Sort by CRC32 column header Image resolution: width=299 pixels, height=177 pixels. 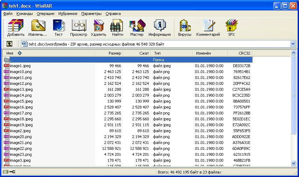[x=240, y=53]
